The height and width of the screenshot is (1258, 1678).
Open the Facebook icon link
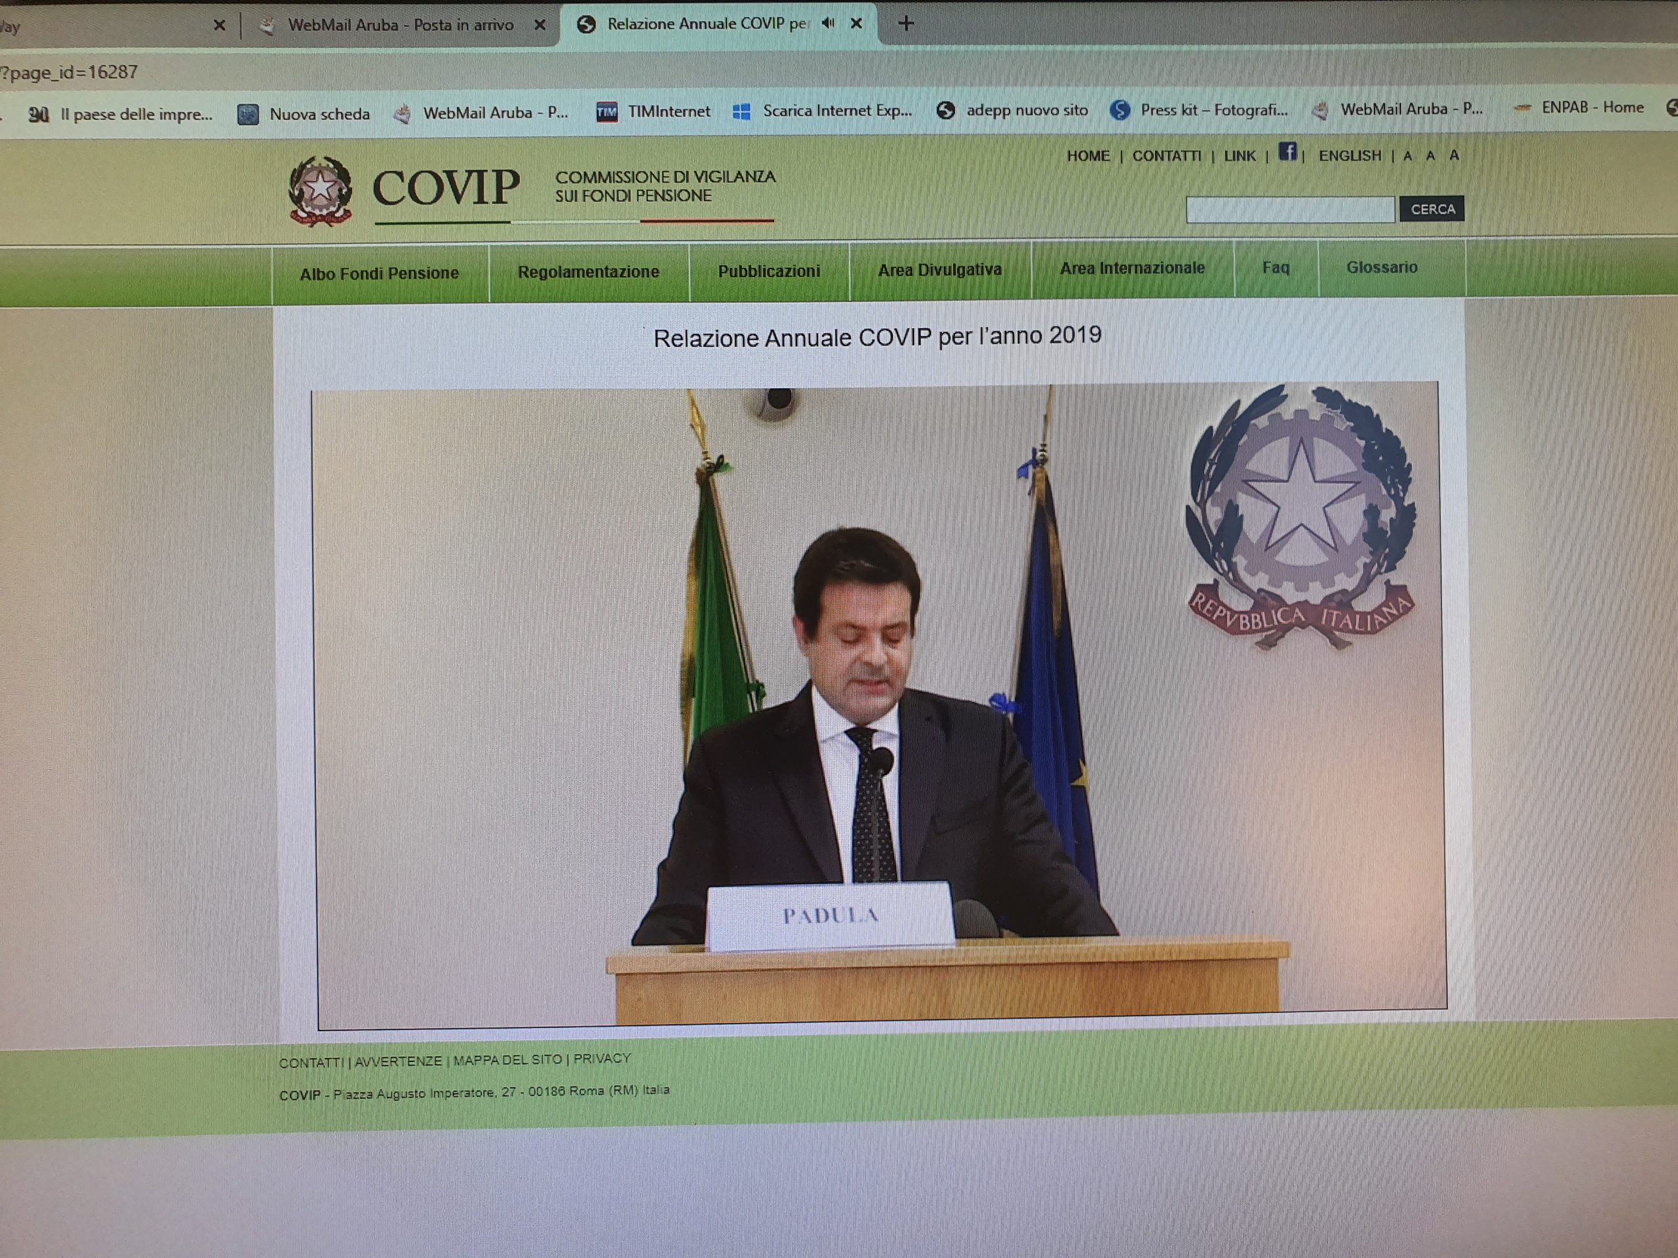coord(1287,151)
